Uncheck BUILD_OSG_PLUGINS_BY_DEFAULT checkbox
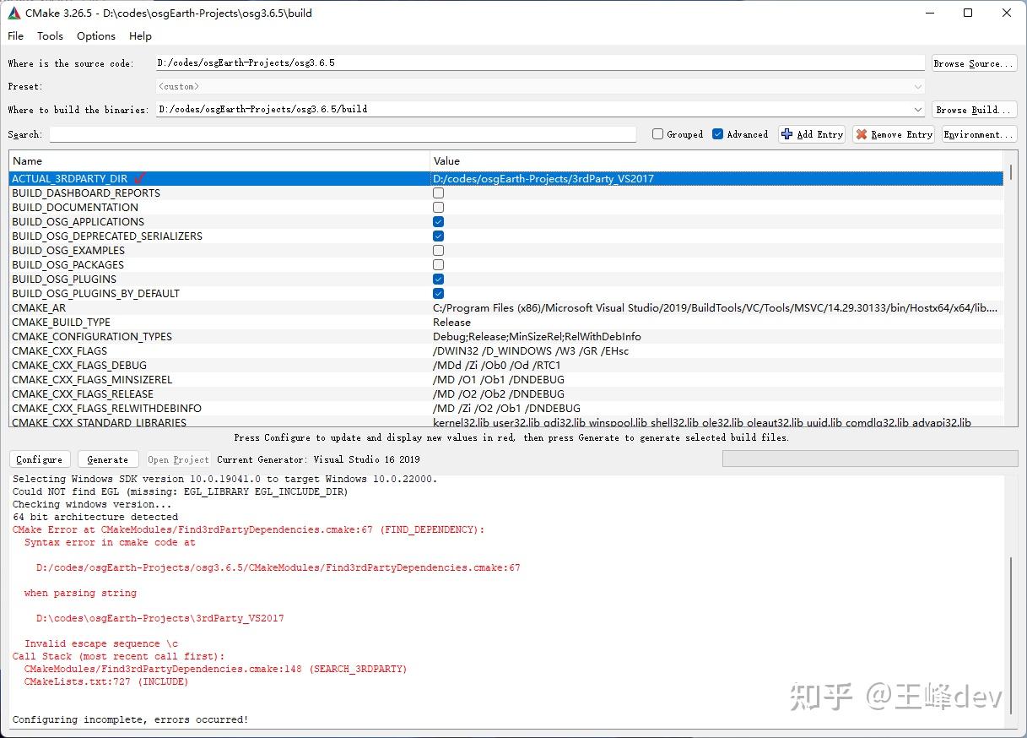The image size is (1027, 738). pyautogui.click(x=438, y=293)
